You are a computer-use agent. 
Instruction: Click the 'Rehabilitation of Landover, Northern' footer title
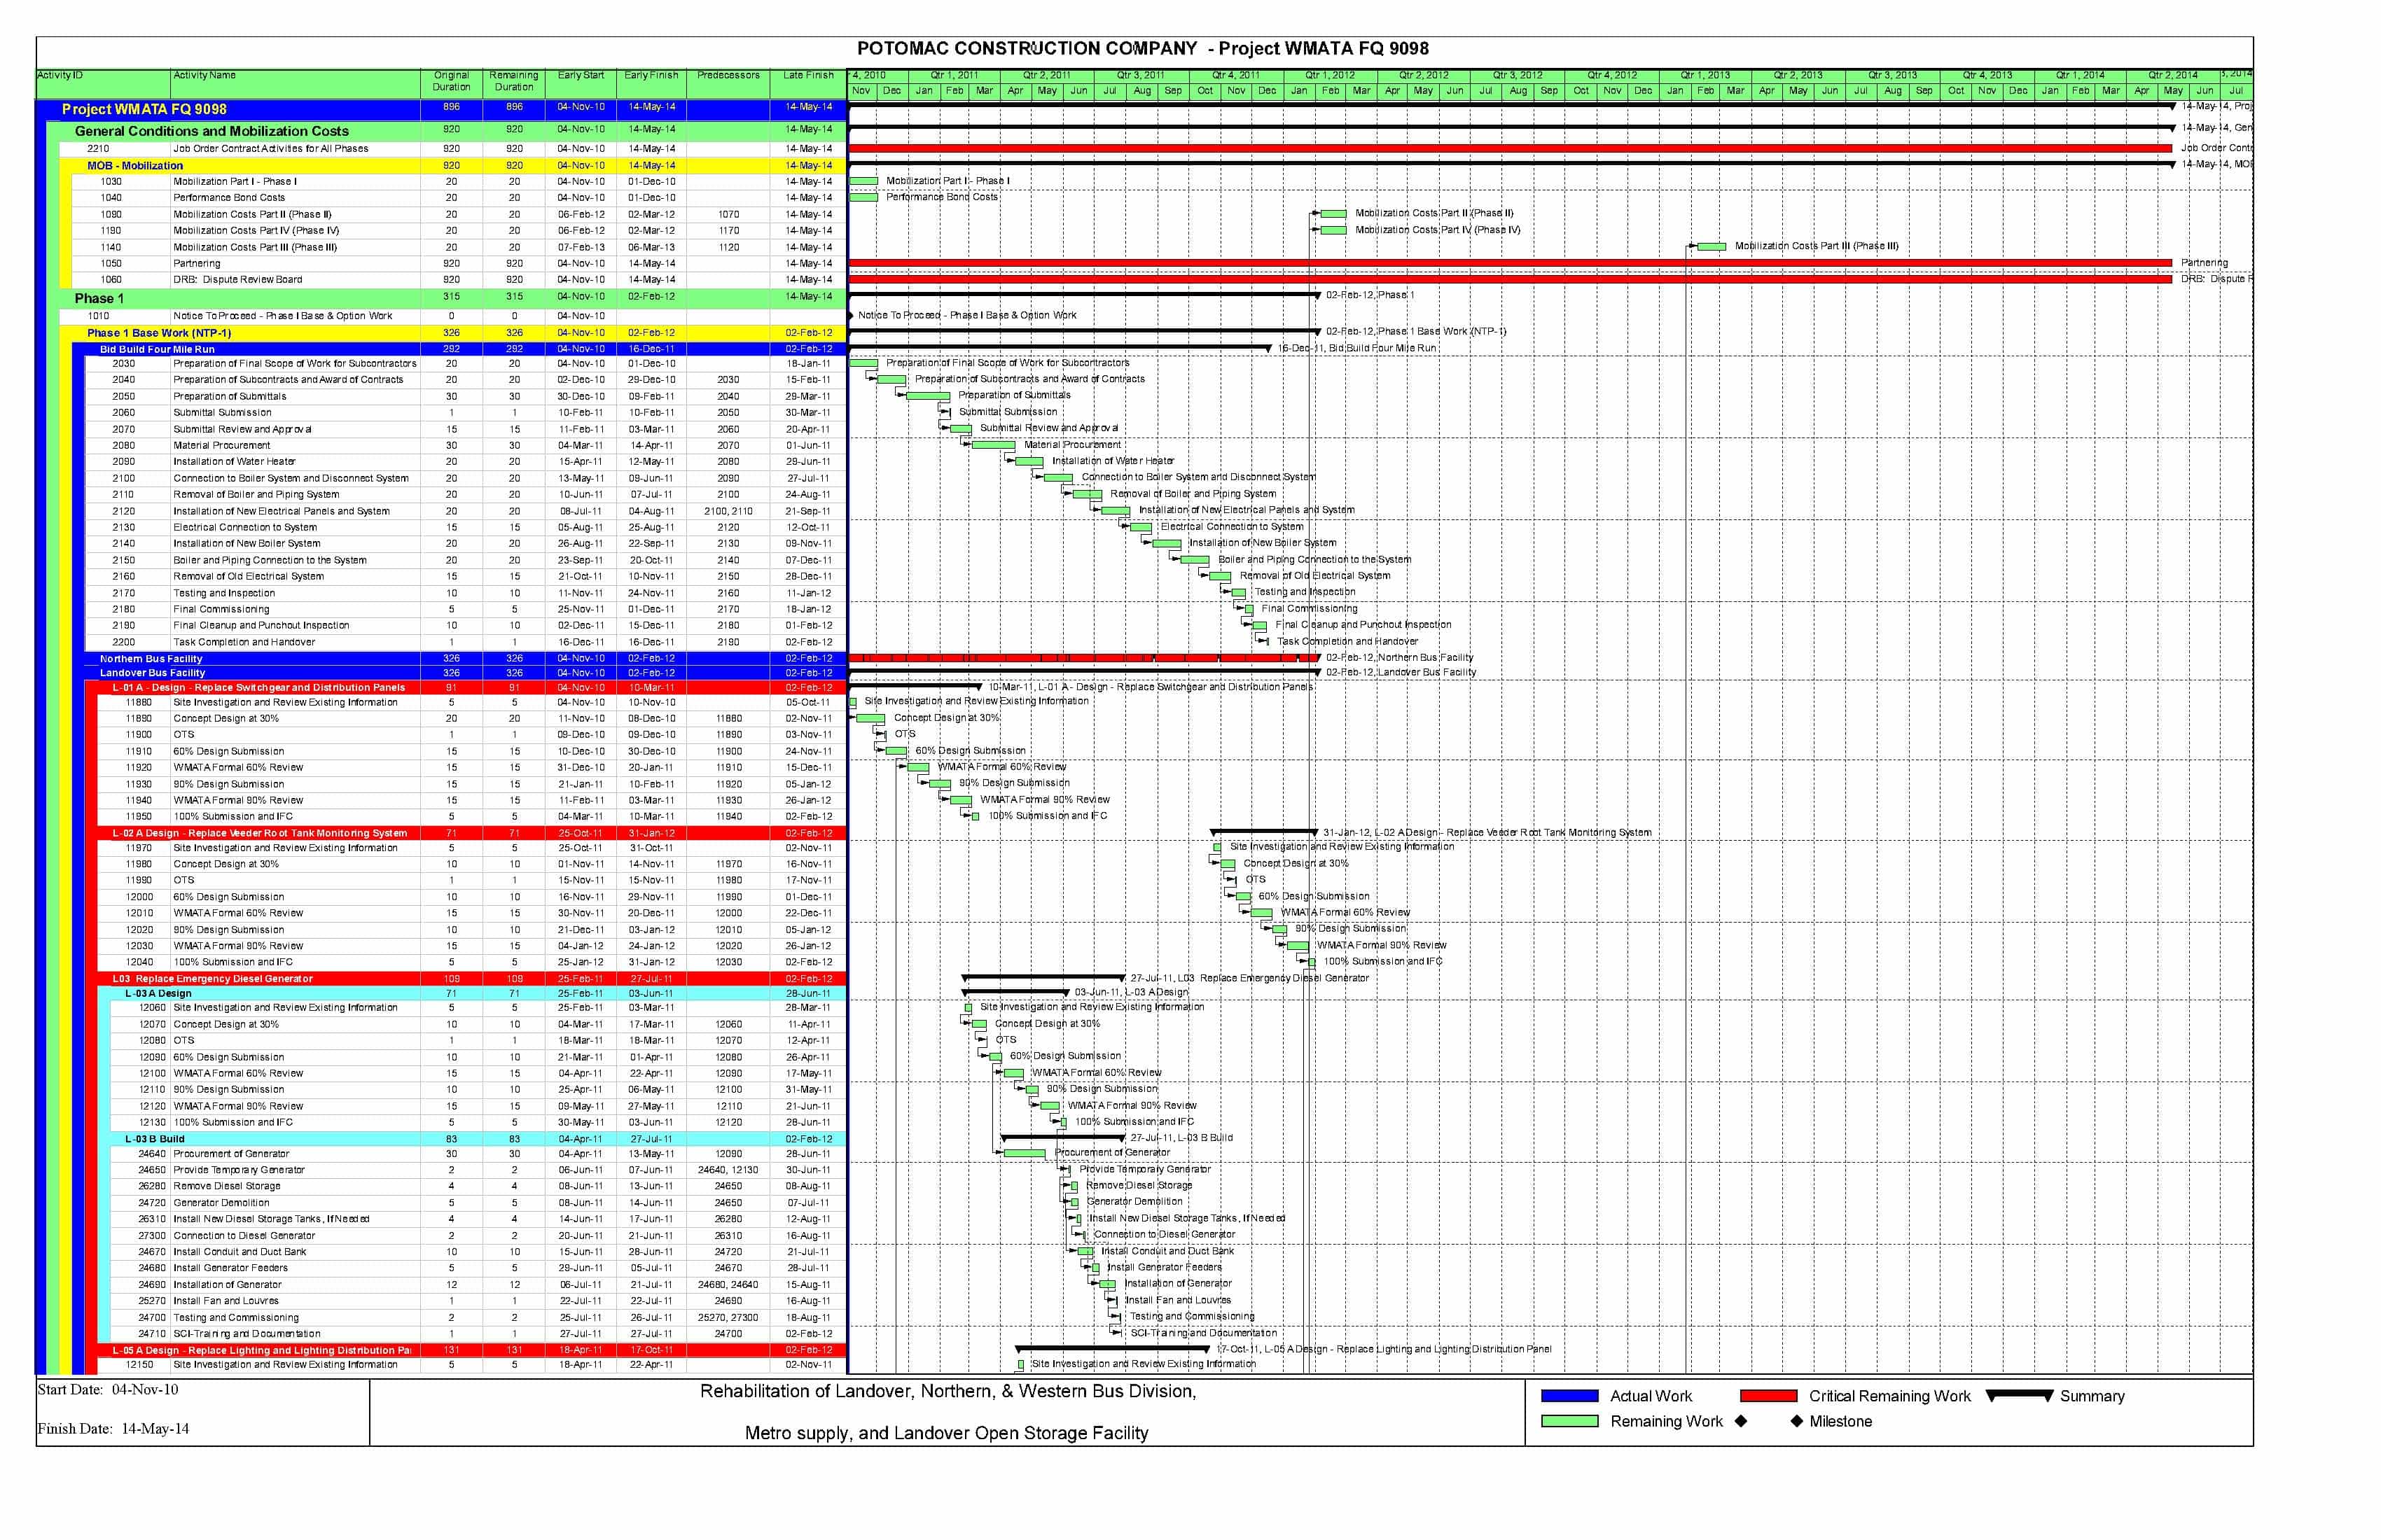click(x=947, y=1391)
